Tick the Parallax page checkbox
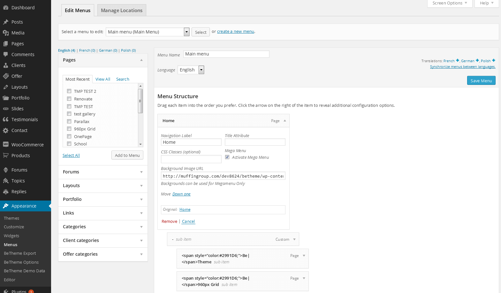 pos(69,121)
